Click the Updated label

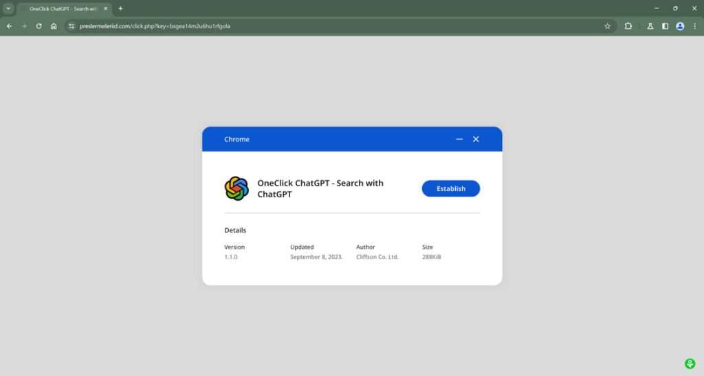pyautogui.click(x=302, y=247)
